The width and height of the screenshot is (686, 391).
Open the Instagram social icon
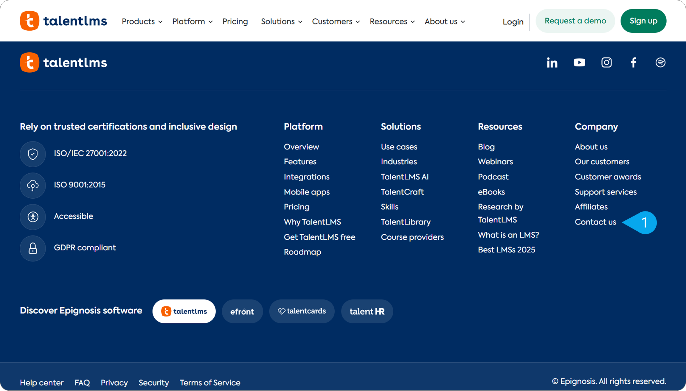point(606,63)
